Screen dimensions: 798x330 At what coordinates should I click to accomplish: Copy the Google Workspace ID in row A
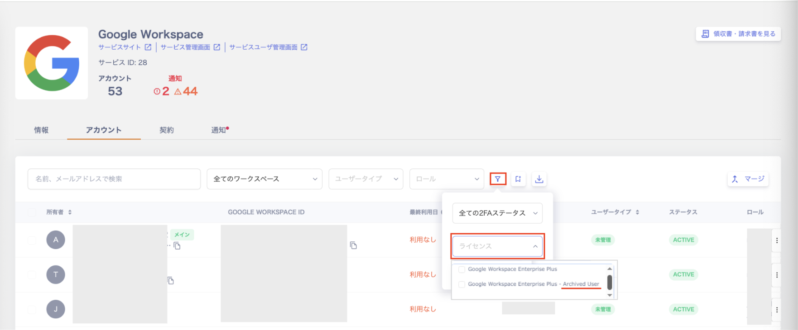pos(353,245)
